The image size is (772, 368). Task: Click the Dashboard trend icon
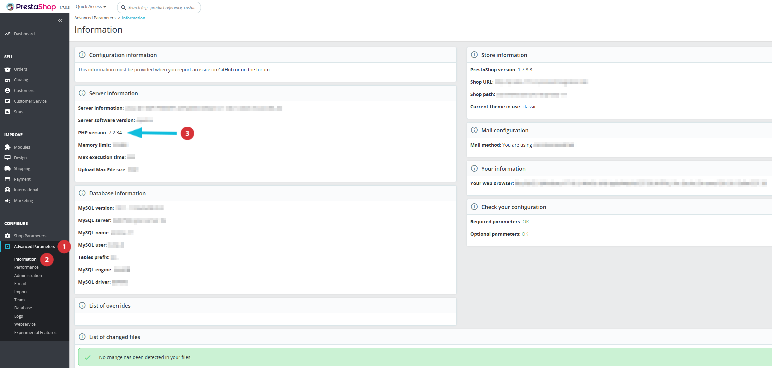coord(7,34)
